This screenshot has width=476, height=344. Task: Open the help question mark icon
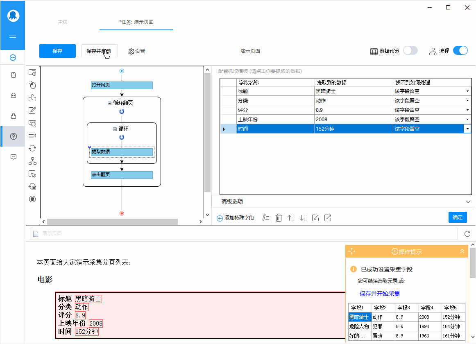tap(14, 136)
